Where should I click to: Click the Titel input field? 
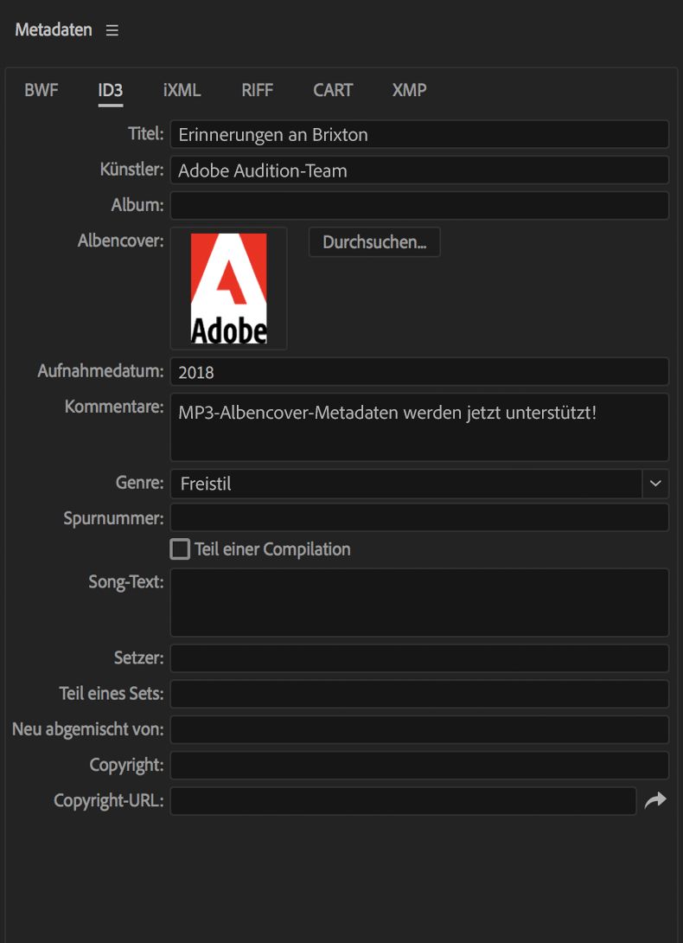419,134
